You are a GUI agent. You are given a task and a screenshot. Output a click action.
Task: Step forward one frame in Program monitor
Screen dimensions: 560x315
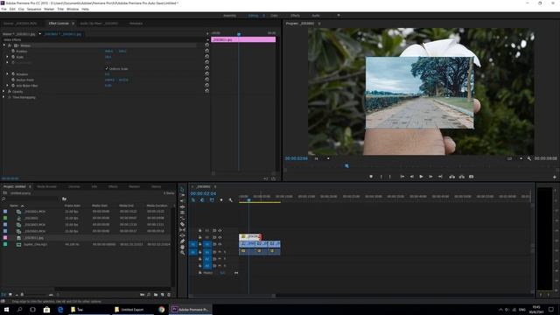tap(430, 177)
